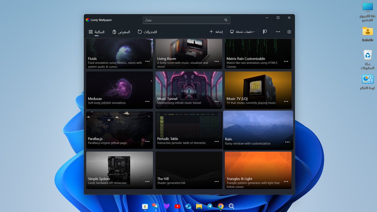
Task: Focus the بحث search field
Action: (x=186, y=20)
